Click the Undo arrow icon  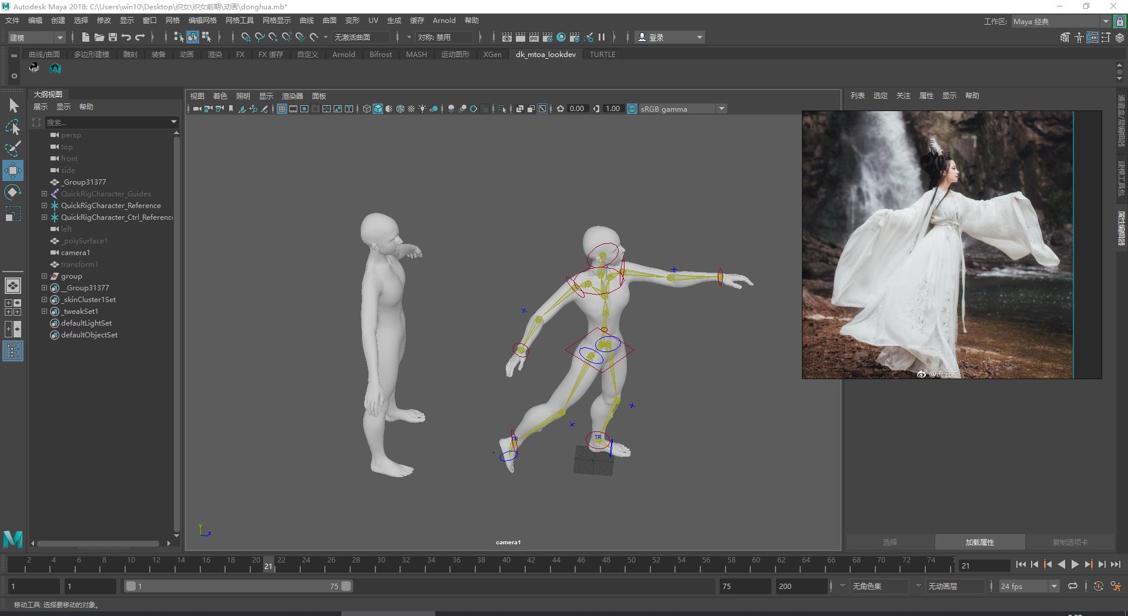point(126,37)
